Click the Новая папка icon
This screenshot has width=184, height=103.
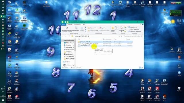pos(113,28)
